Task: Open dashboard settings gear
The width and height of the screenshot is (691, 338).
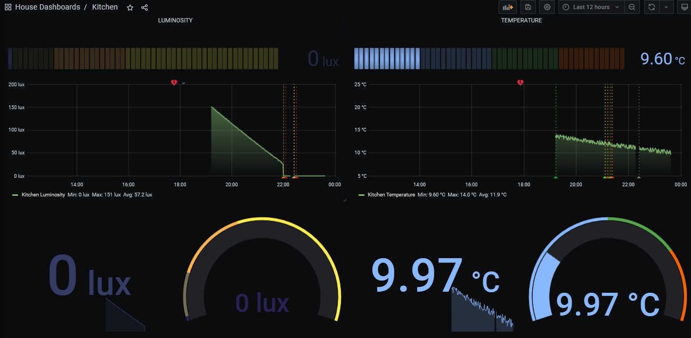Action: (x=547, y=7)
